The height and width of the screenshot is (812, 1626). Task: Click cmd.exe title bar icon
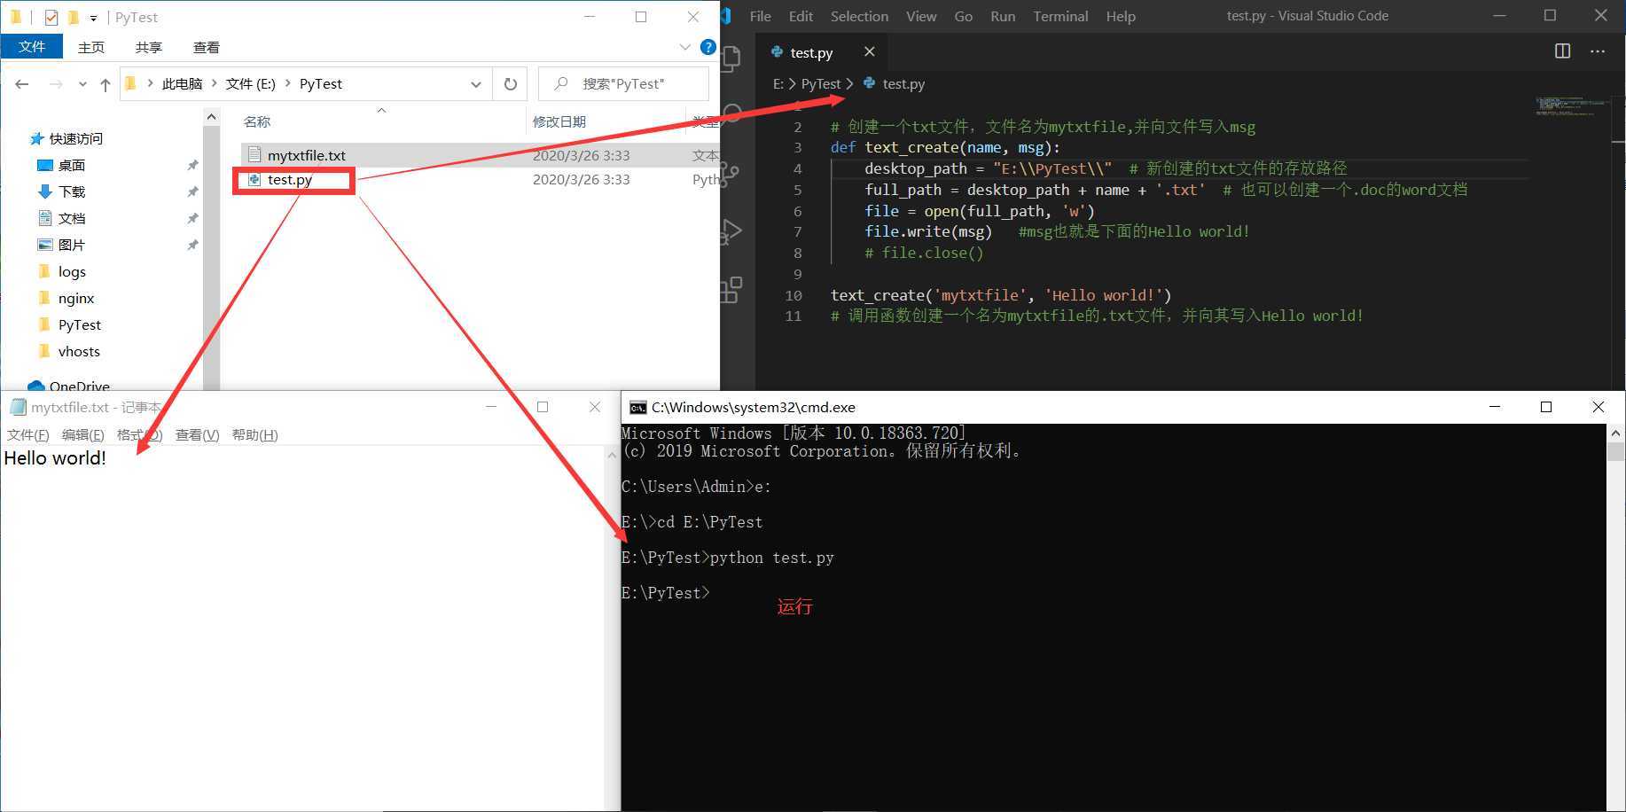(x=637, y=408)
